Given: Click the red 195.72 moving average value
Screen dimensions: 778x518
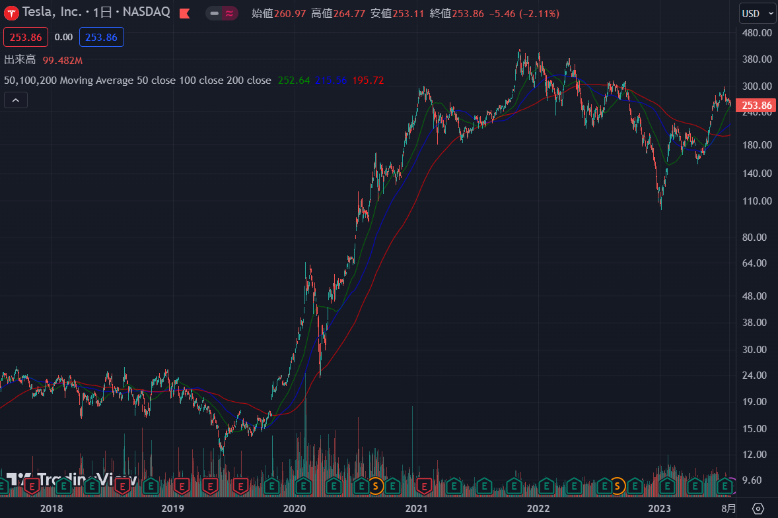Looking at the screenshot, I should (x=368, y=81).
